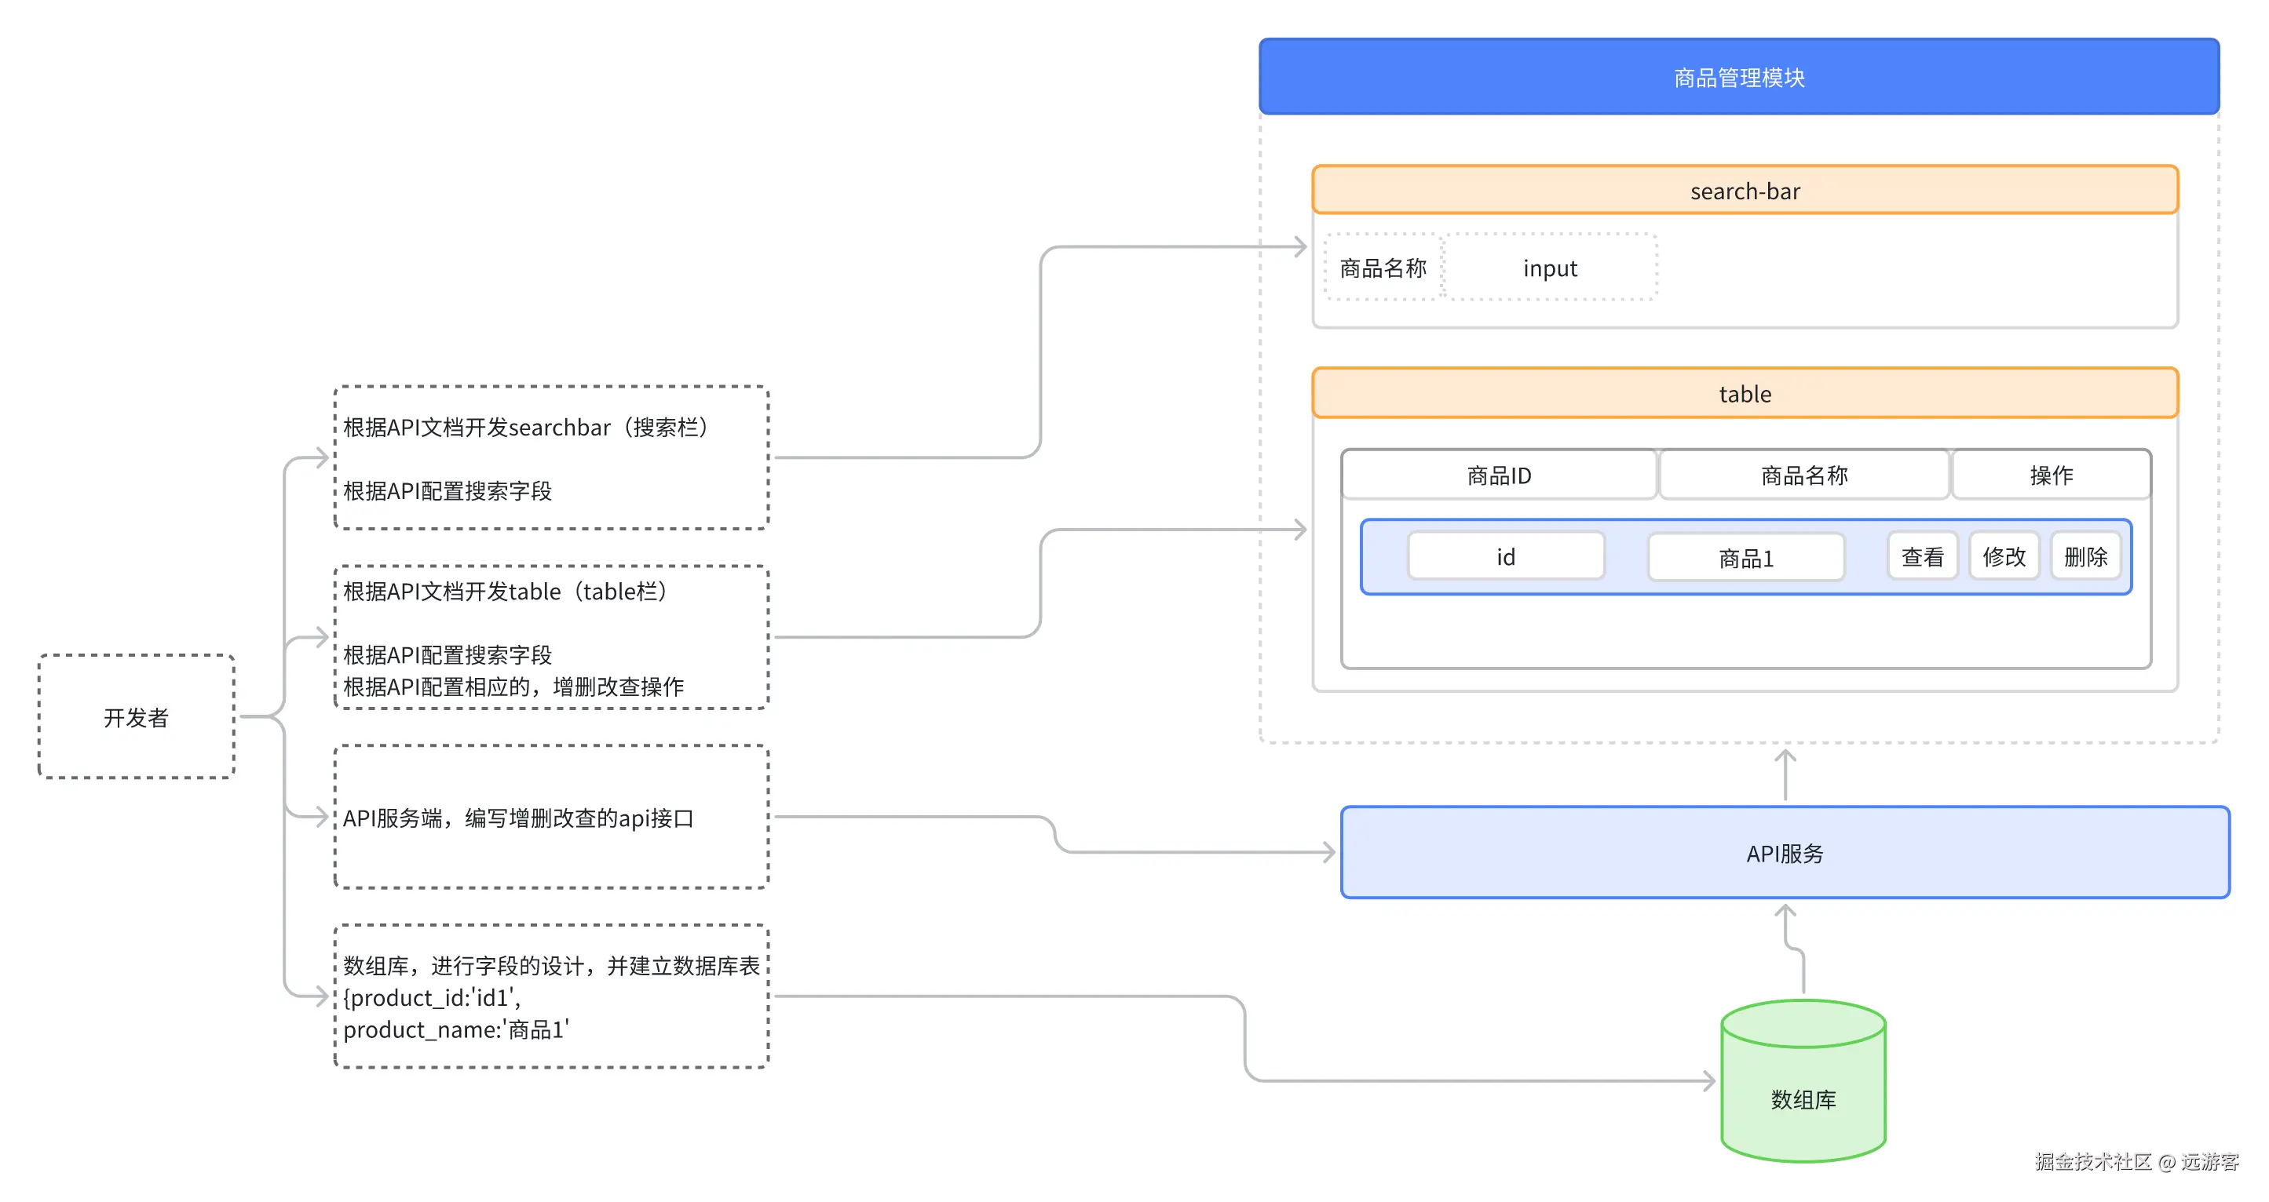Select the 开发者 dashed box
This screenshot has width=2269, height=1202.
pyautogui.click(x=136, y=716)
